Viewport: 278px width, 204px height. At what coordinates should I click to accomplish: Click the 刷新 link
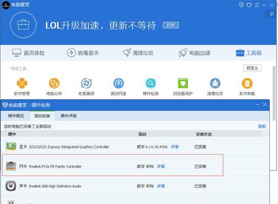click(x=262, y=126)
